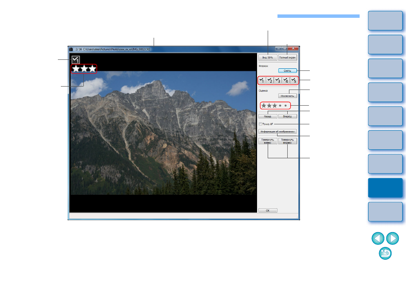This screenshot has height=286, width=406.
Task: Confirm with the OK button
Action: [x=268, y=210]
